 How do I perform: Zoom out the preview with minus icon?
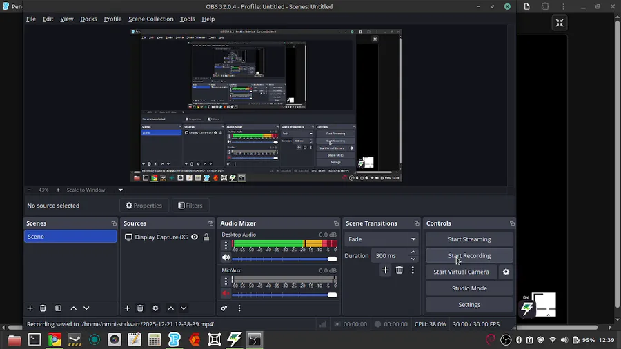point(29,190)
